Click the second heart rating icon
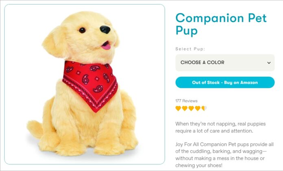The height and width of the screenshot is (171, 283). [185, 108]
